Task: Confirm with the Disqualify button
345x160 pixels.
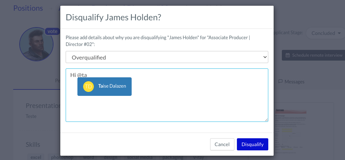Action: click(x=252, y=144)
